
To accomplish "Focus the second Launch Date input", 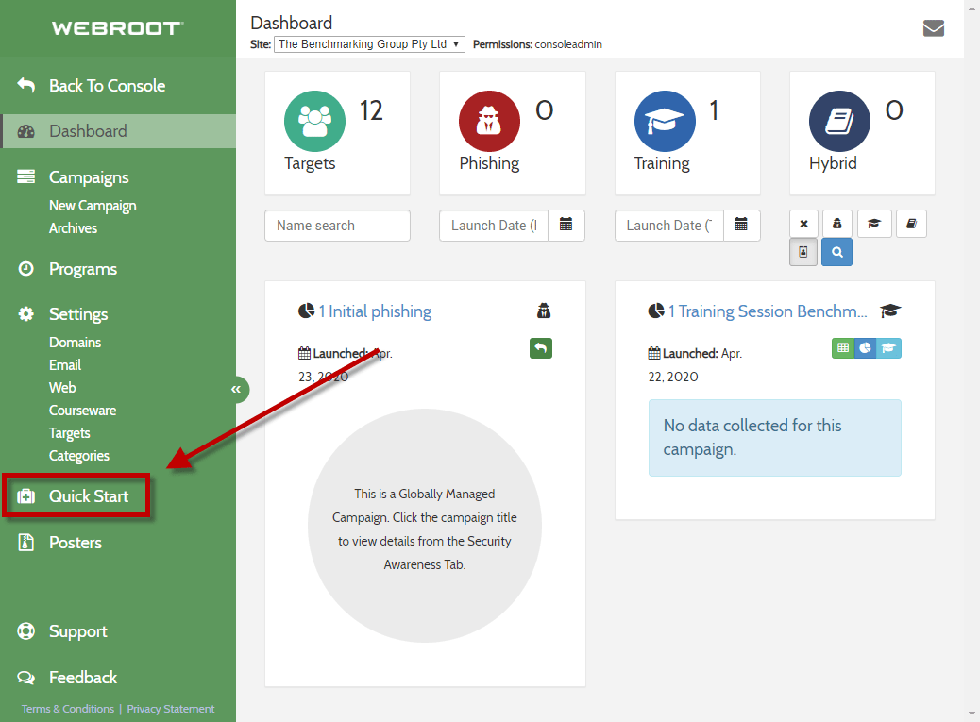I will point(669,226).
